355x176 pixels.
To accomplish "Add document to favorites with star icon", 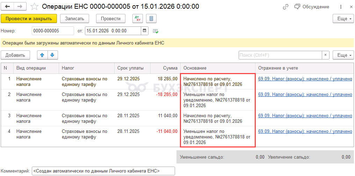I will click(x=34, y=7).
